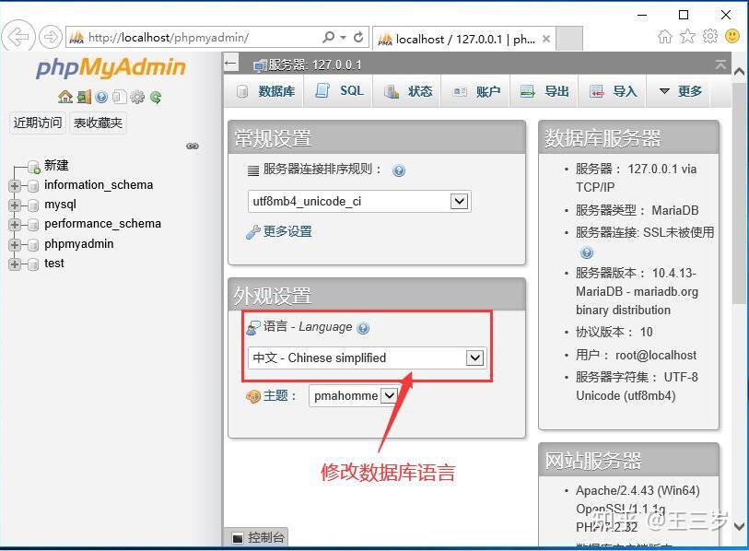This screenshot has height=551, width=749.
Task: Expand the performance_schema database
Action: click(15, 225)
